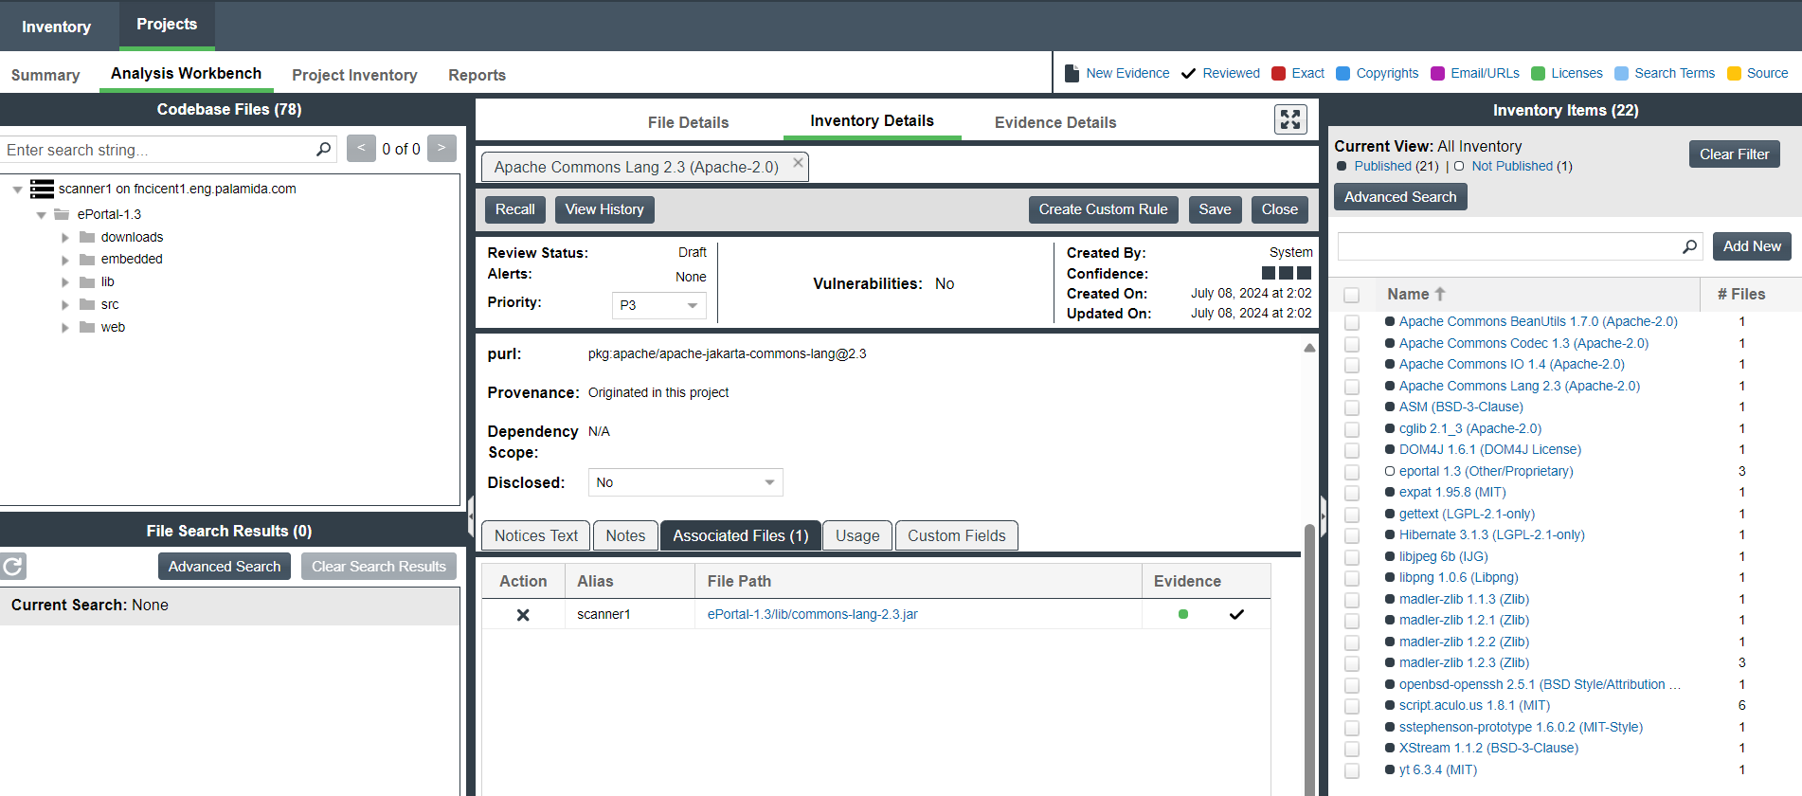Click the Create Custom Rule button
This screenshot has height=796, width=1802.
(x=1103, y=209)
